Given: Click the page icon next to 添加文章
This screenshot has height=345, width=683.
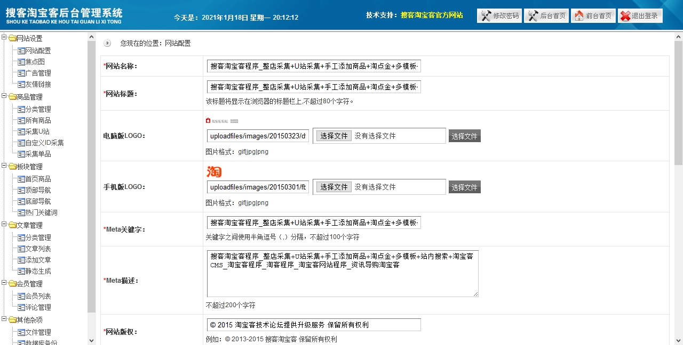Looking at the screenshot, I should tap(21, 260).
